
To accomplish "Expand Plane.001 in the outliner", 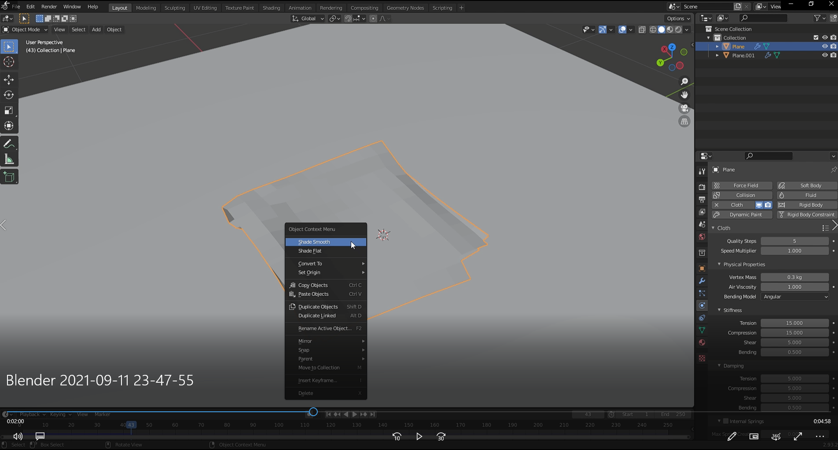I will click(717, 55).
